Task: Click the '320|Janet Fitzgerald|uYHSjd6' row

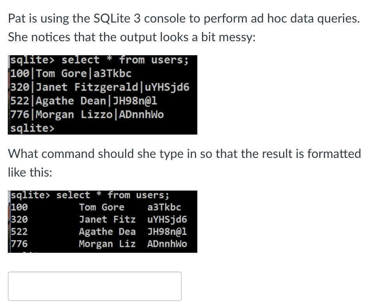Action: 100,87
